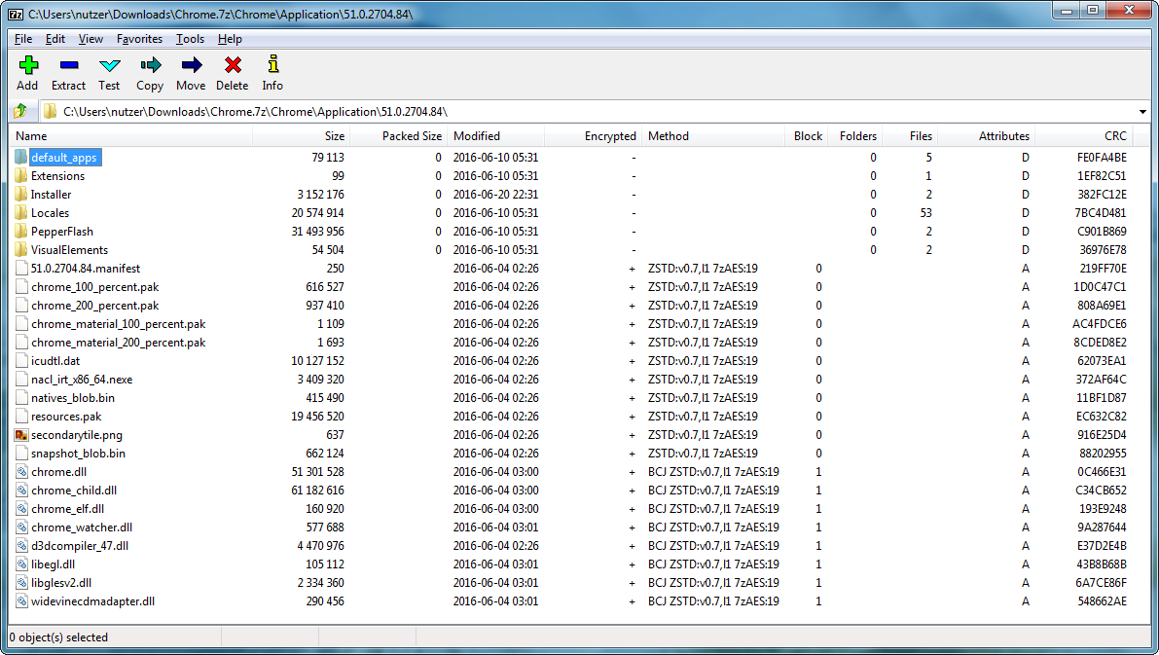Open the Tools menu

click(x=190, y=38)
